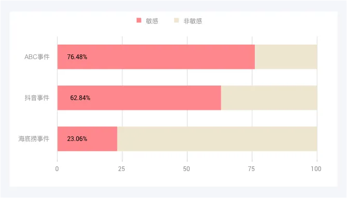This screenshot has height=198, width=347.
Task: Select the beige 海底捞事件 non-sensitive bar
Action: point(217,139)
